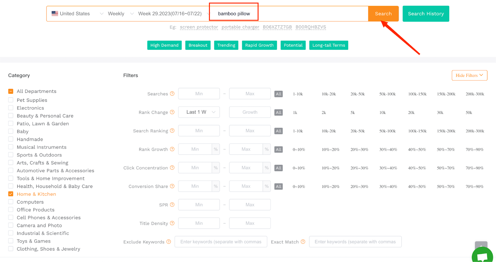The width and height of the screenshot is (496, 262).
Task: Click the portable charger example link
Action: [x=241, y=27]
